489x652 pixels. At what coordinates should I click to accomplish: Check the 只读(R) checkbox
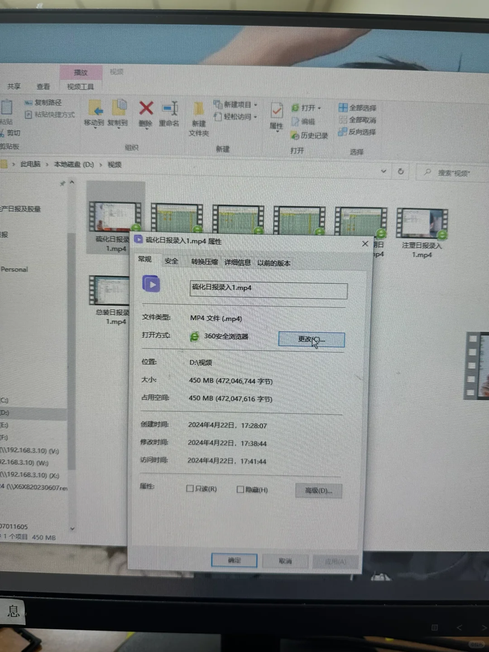click(190, 489)
